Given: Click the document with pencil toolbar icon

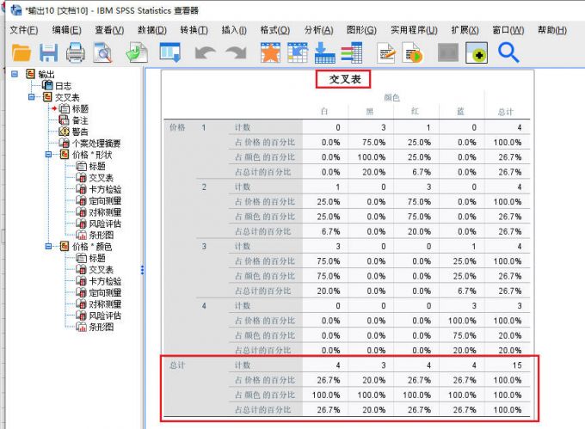Looking at the screenshot, I should coord(385,53).
